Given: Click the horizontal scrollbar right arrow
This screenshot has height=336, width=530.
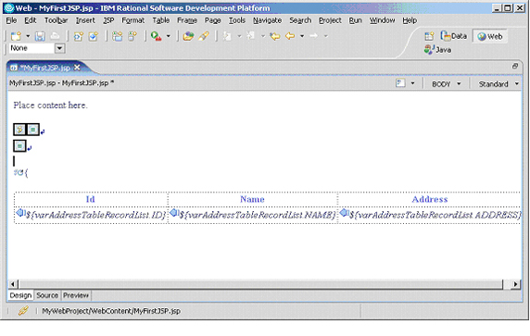Looking at the screenshot, I should pos(515,284).
